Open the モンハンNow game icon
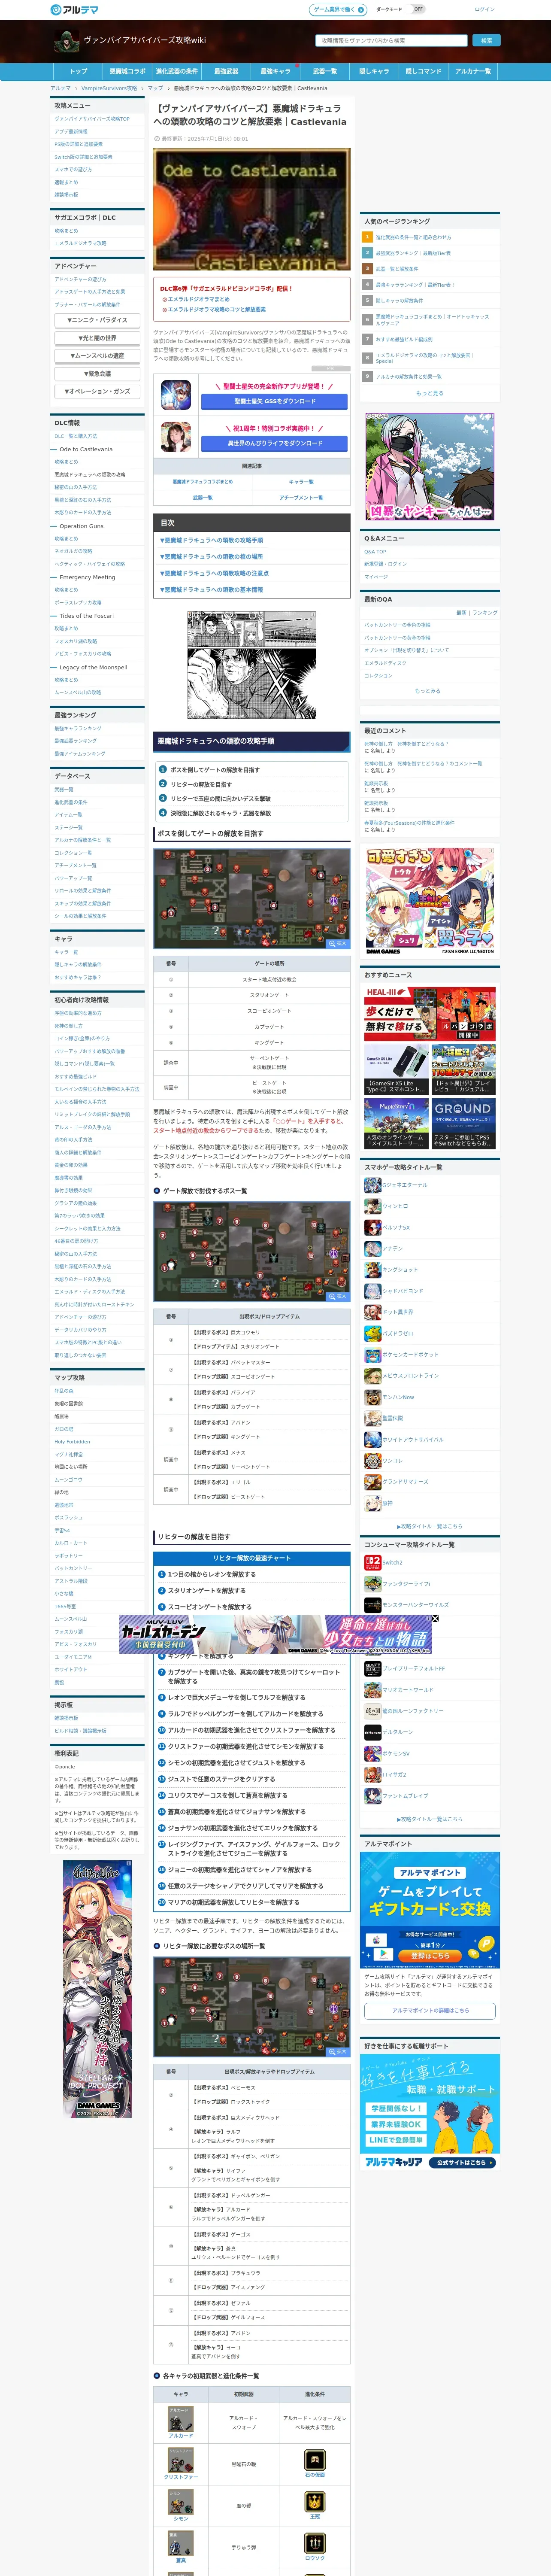551x2576 pixels. click(372, 1397)
